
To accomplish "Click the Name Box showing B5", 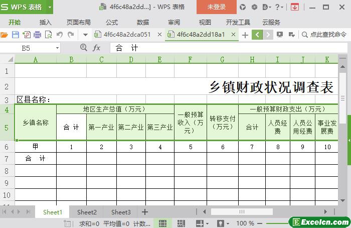I will (x=27, y=48).
